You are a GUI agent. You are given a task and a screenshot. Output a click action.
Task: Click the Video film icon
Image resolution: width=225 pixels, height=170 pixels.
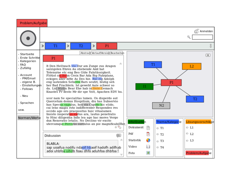coord(148,146)
